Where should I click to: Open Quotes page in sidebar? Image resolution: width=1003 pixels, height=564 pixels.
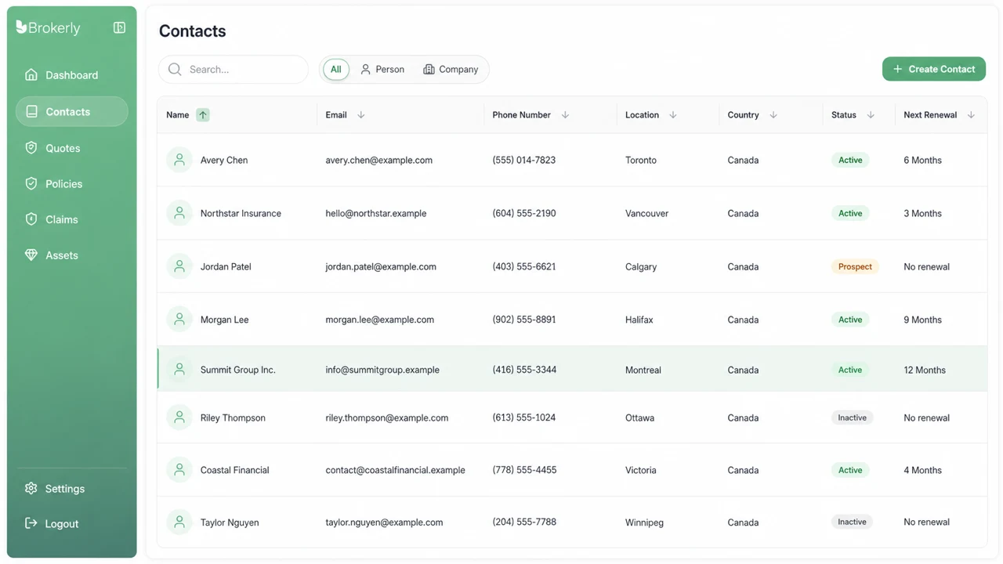coord(71,148)
